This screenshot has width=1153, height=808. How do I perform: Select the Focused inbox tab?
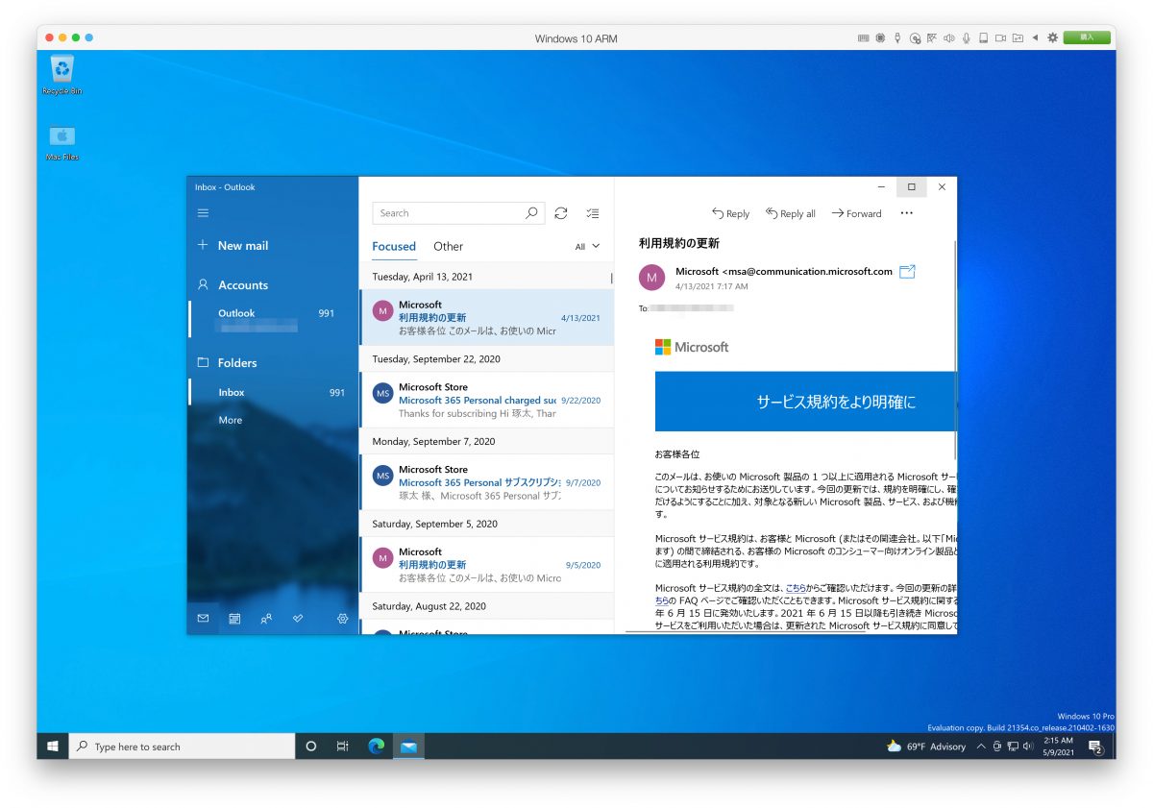click(x=394, y=247)
